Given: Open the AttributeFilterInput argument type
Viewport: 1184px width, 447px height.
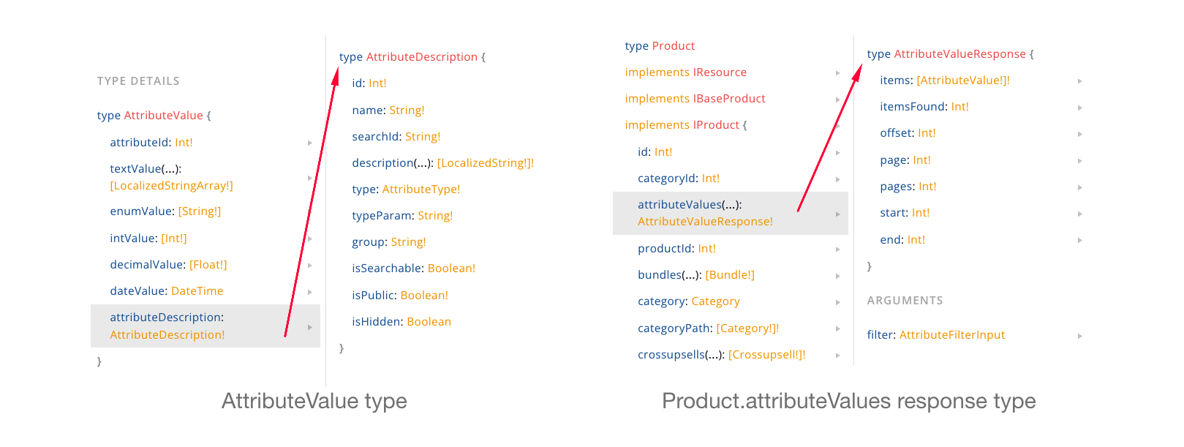Looking at the screenshot, I should (952, 335).
